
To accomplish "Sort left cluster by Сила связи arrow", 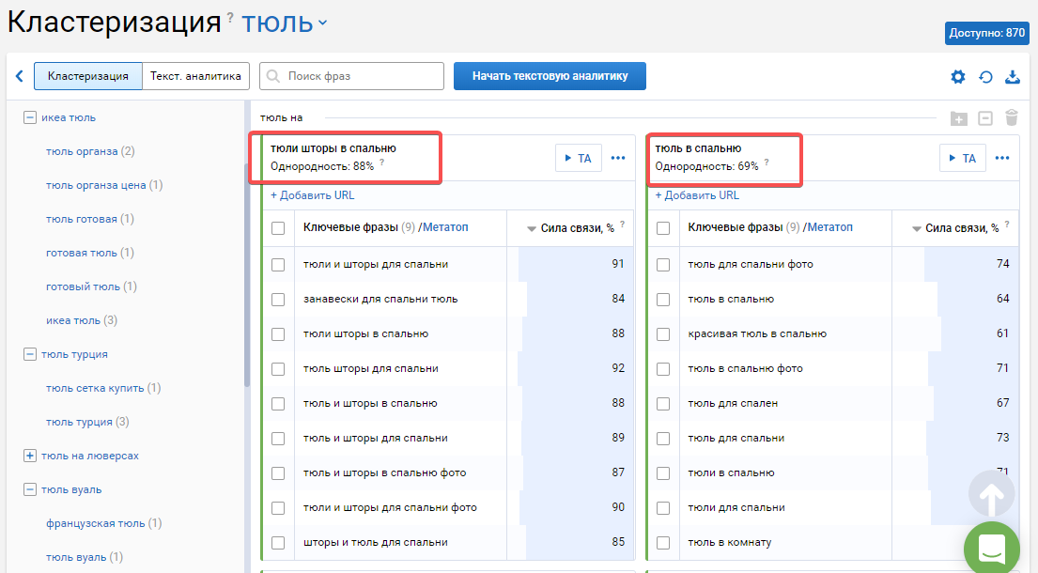I will [531, 229].
